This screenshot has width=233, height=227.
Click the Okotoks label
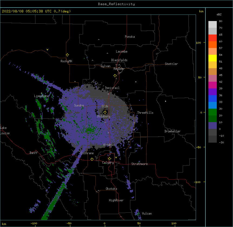pyautogui.click(x=111, y=189)
